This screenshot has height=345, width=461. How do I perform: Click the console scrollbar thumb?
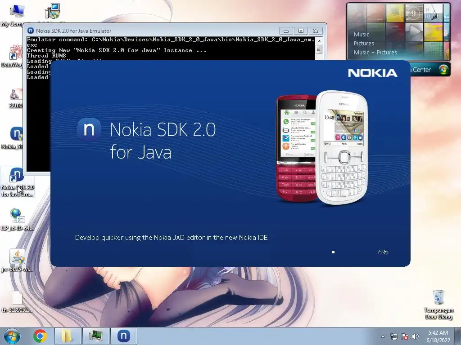(x=319, y=49)
